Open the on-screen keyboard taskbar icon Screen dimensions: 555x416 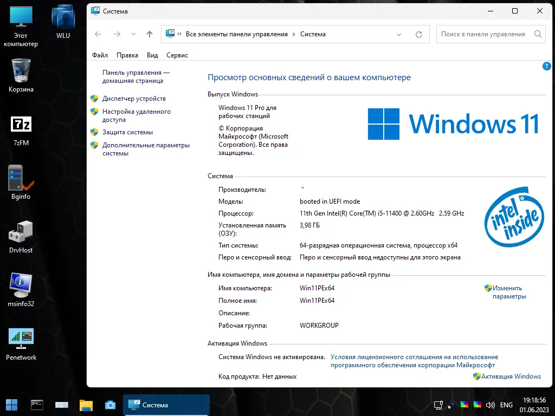pos(62,405)
